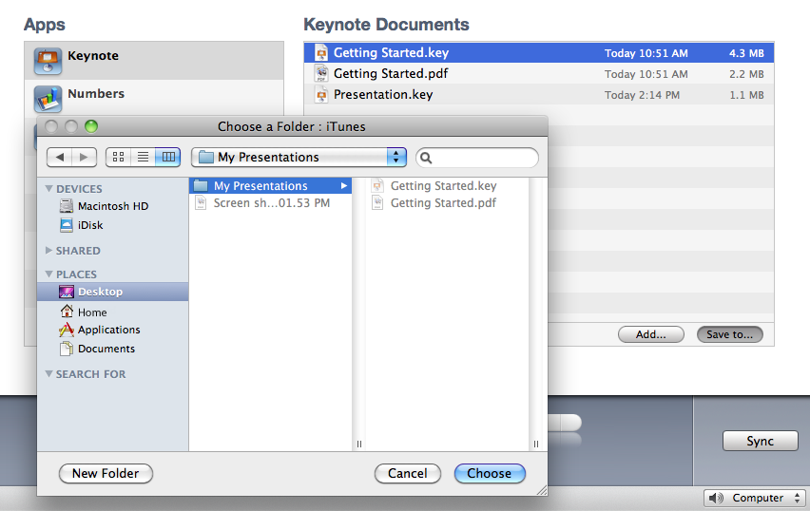Click the speaker icon near Computer
The height and width of the screenshot is (511, 810).
716,498
